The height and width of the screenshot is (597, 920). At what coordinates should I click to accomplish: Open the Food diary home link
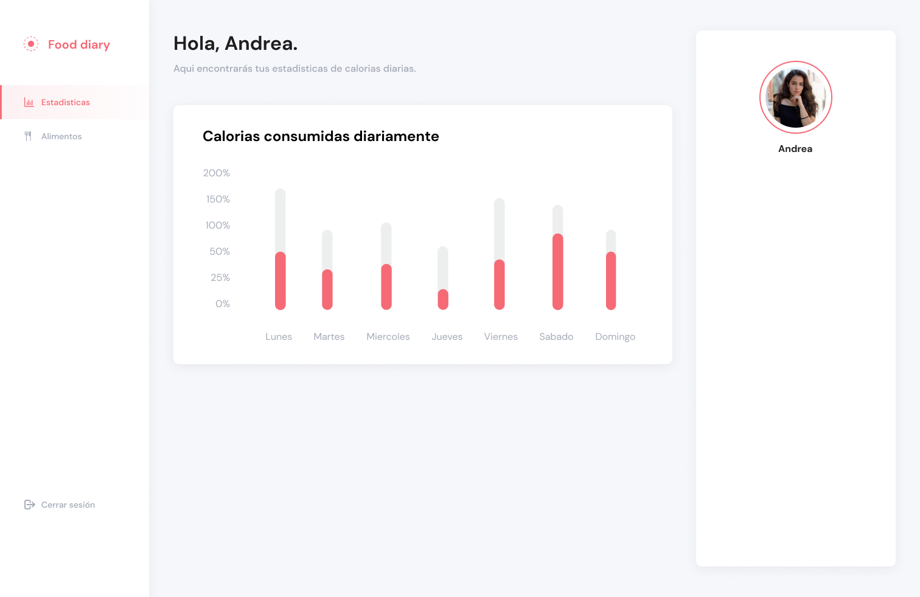(x=67, y=44)
